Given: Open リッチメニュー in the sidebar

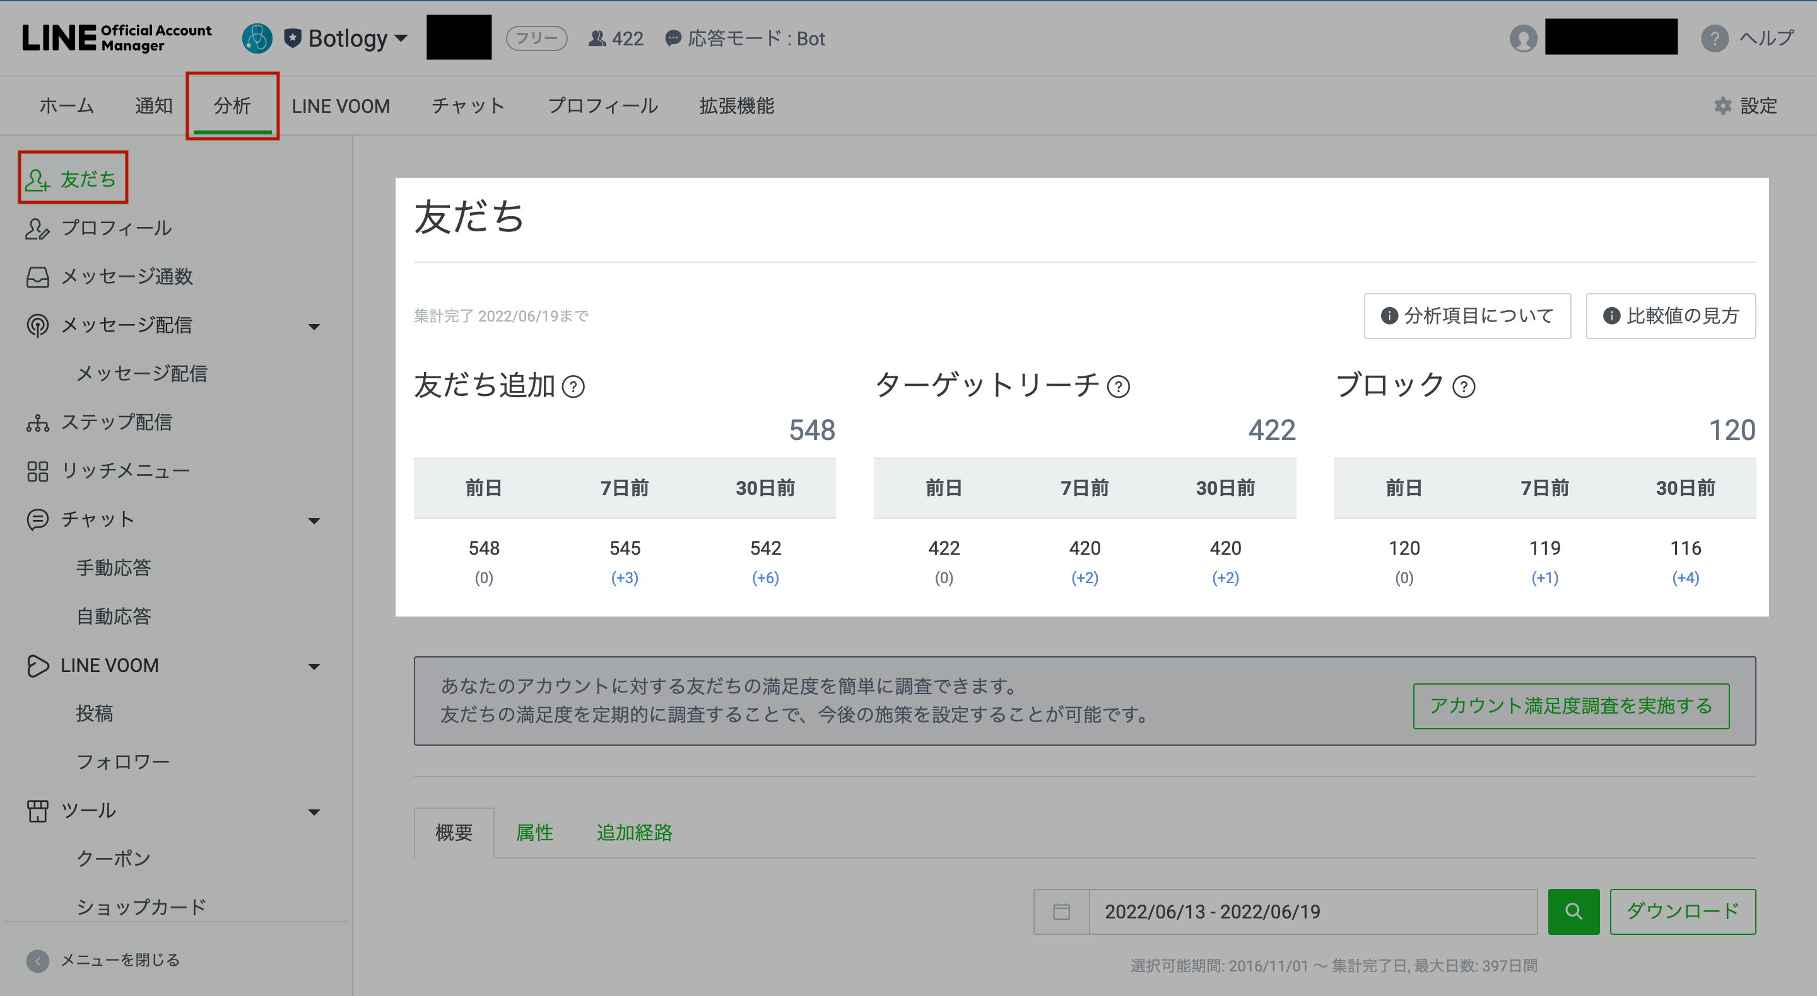Looking at the screenshot, I should [125, 471].
